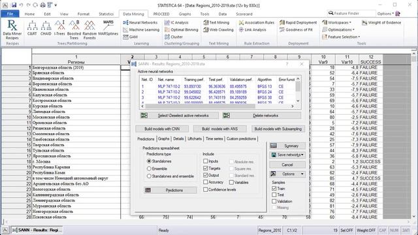Viewport: 418px width, 235px height.
Task: Expand the Feature Selection menu
Action: pyautogui.click(x=341, y=37)
